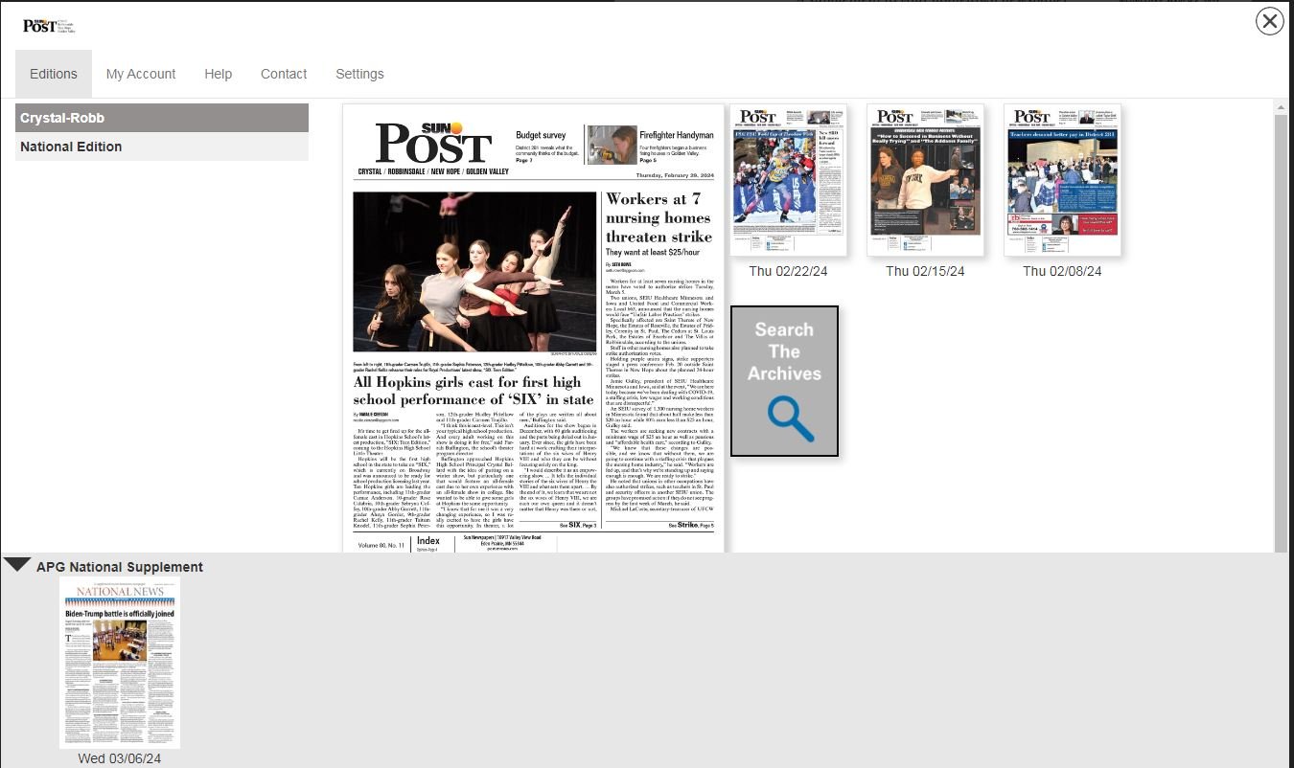The width and height of the screenshot is (1294, 768).
Task: Click the Wed 03/06/24 date label
Action: coord(120,758)
